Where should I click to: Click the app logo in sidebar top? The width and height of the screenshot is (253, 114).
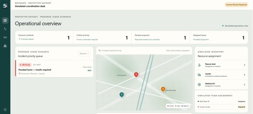[5, 6]
